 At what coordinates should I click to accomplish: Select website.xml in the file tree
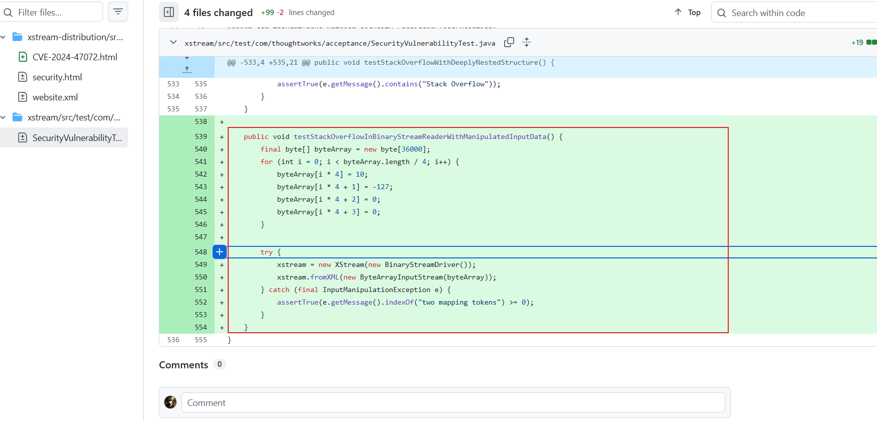(x=55, y=97)
